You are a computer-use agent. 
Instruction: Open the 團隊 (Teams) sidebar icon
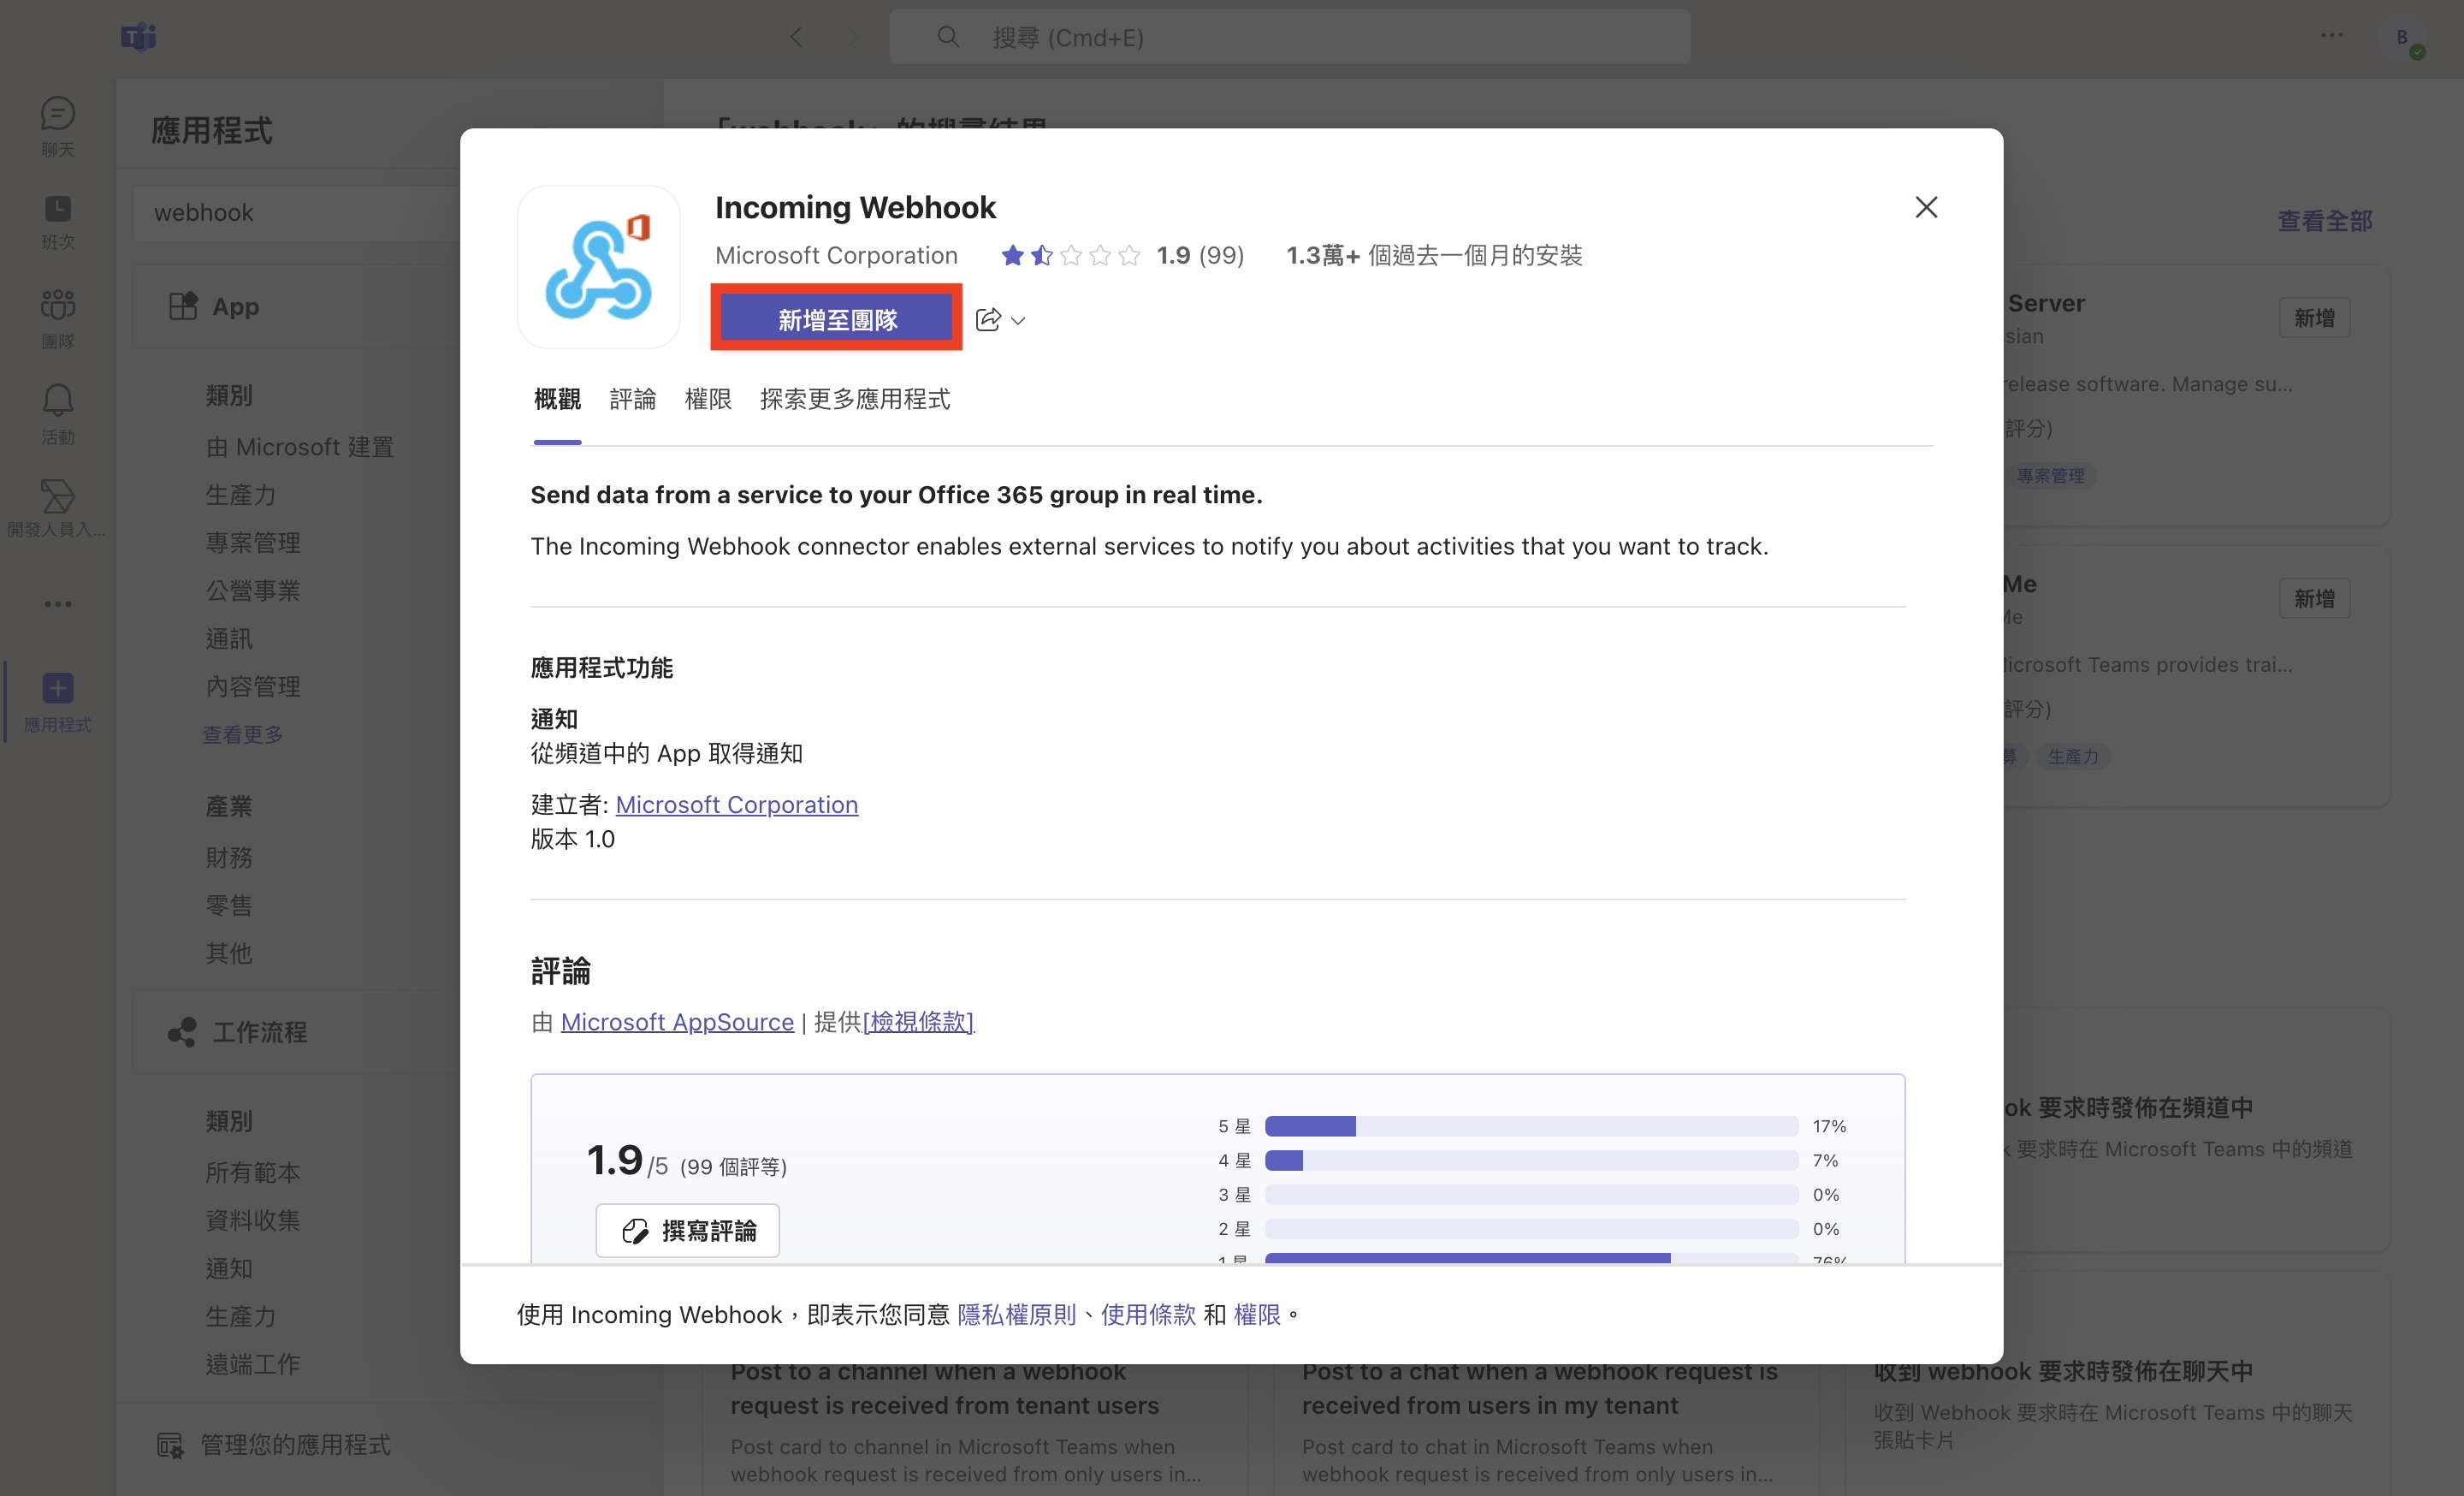(57, 318)
